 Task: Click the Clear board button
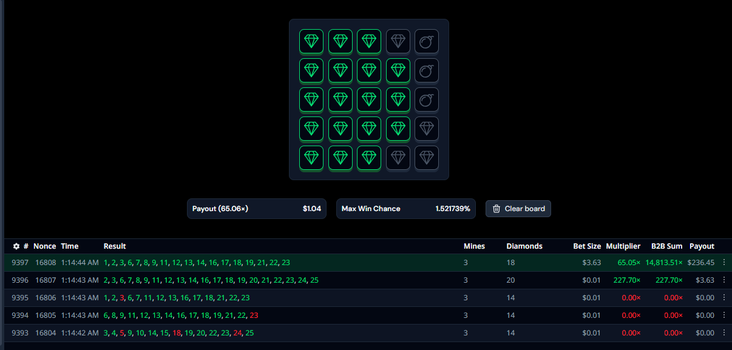[518, 209]
